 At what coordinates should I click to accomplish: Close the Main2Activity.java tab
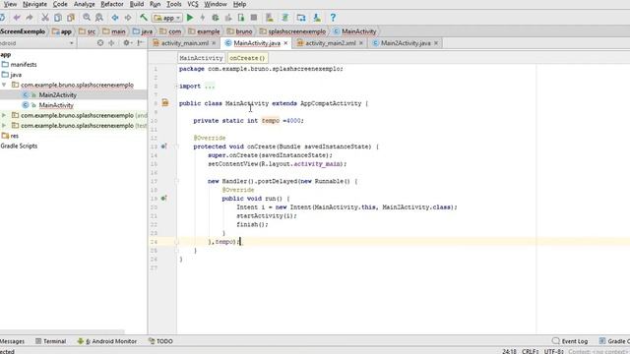[x=436, y=43]
